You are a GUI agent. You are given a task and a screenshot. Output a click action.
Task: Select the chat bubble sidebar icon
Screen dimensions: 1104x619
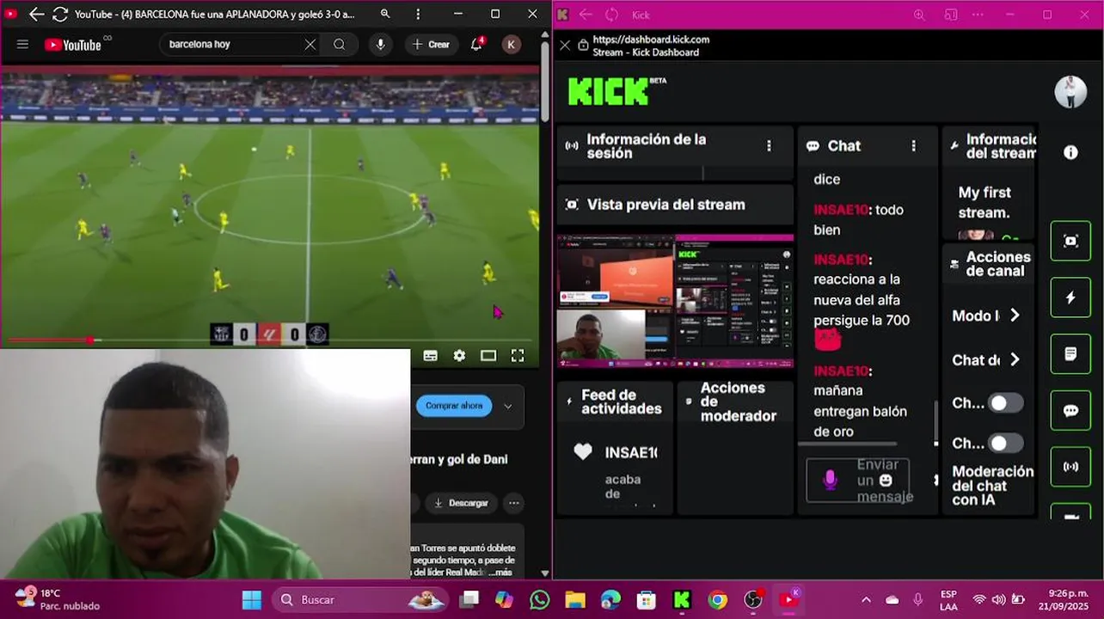[x=1070, y=411]
